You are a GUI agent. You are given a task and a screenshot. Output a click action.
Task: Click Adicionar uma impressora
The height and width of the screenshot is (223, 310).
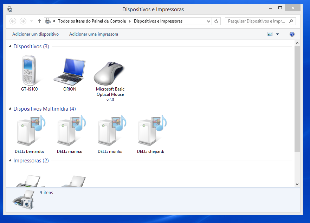coord(93,34)
